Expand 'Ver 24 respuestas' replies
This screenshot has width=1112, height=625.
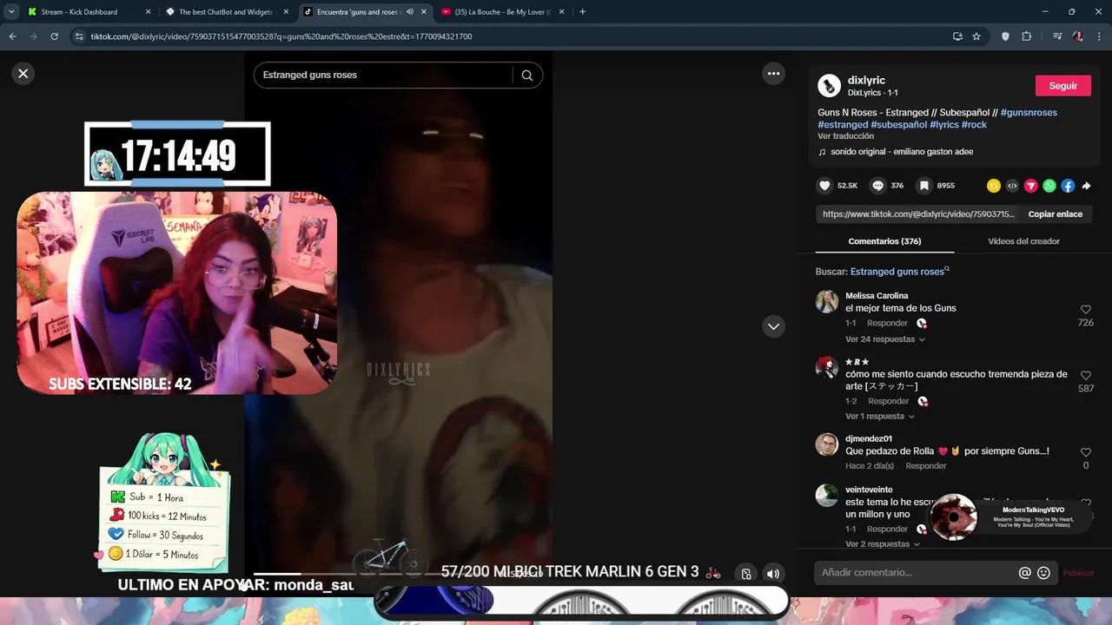click(x=884, y=339)
